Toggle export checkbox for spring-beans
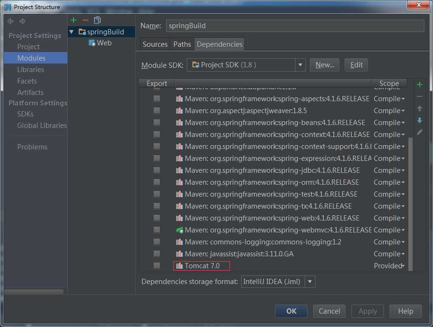Image resolution: width=433 pixels, height=327 pixels. click(157, 122)
